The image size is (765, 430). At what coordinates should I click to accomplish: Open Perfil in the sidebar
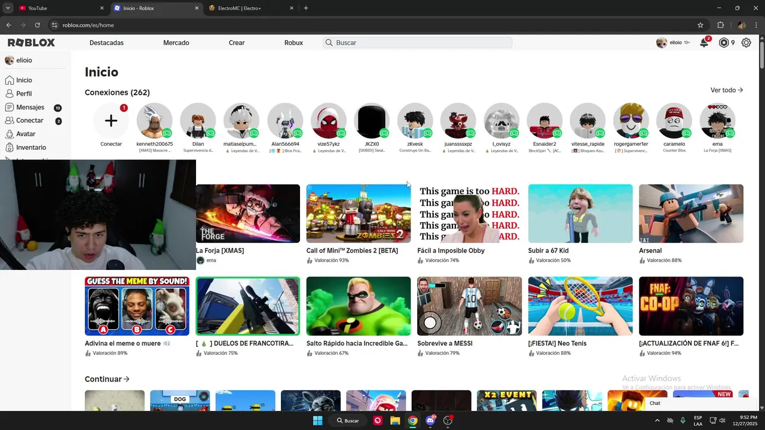[x=24, y=94]
